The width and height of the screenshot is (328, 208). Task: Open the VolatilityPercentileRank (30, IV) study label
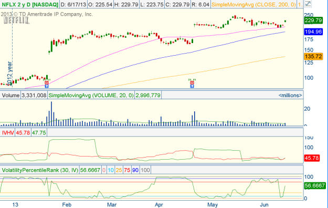click(x=40, y=170)
